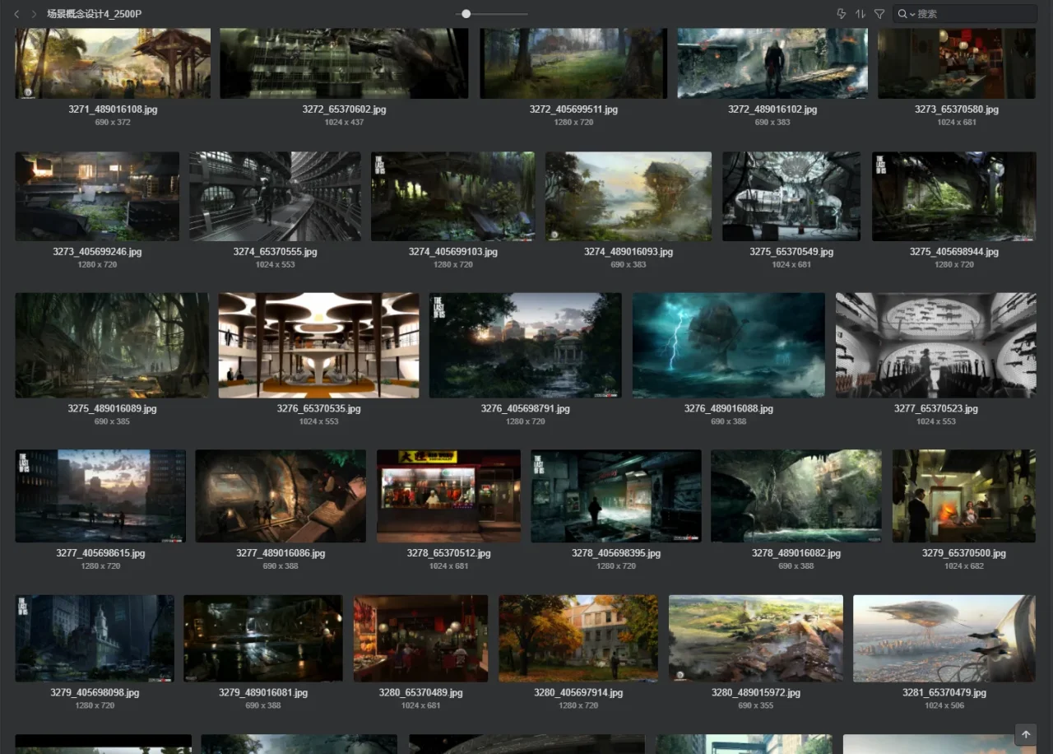Click file name 3277_65370523.jpg

pos(936,408)
